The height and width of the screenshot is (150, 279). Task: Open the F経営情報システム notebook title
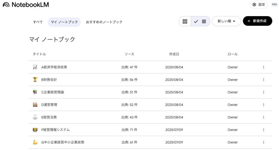(x=55, y=130)
